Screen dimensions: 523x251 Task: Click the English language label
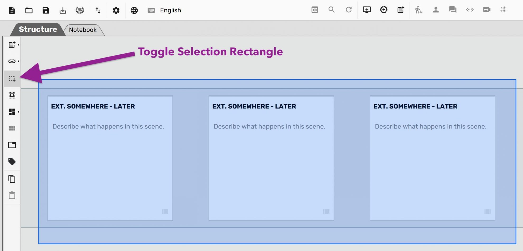pos(170,10)
